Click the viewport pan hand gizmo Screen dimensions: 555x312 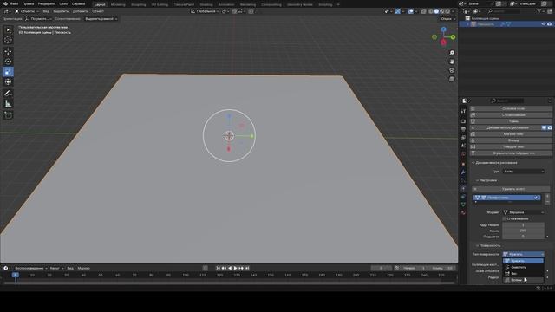click(x=452, y=62)
